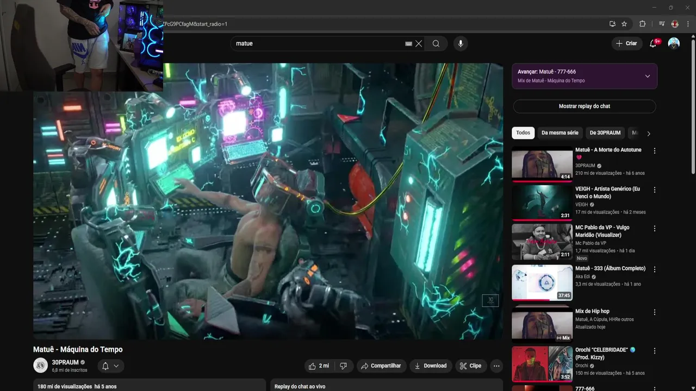Select the De 30PRAUM chip
This screenshot has width=696, height=391.
[x=605, y=133]
